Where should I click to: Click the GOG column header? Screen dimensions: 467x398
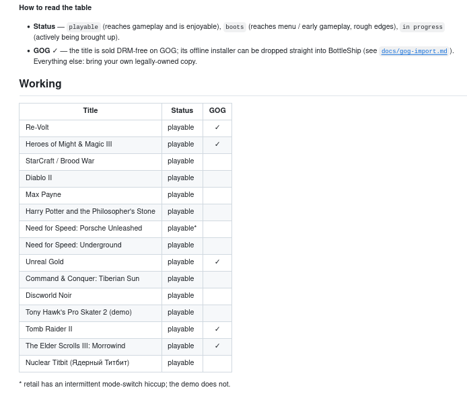coord(217,111)
